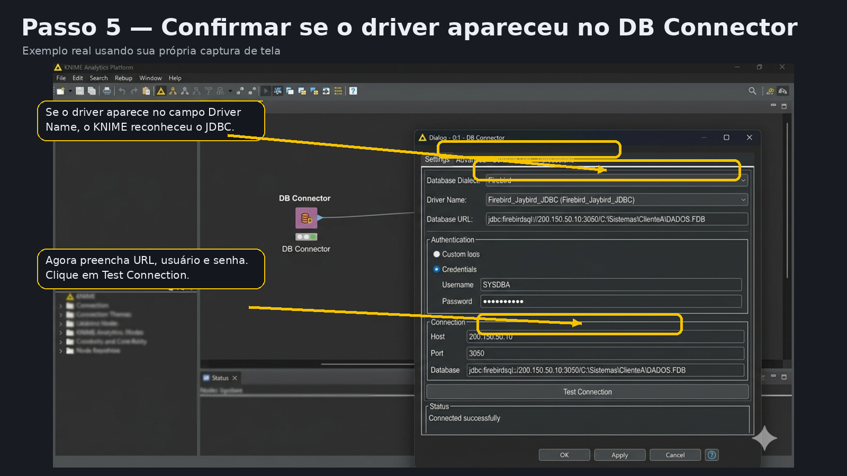Select the Credentials authentication option
Viewport: 847px width, 476px height.
(x=436, y=269)
